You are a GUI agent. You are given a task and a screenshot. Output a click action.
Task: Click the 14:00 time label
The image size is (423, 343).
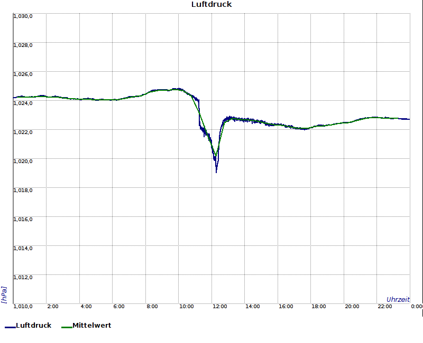pyautogui.click(x=253, y=307)
